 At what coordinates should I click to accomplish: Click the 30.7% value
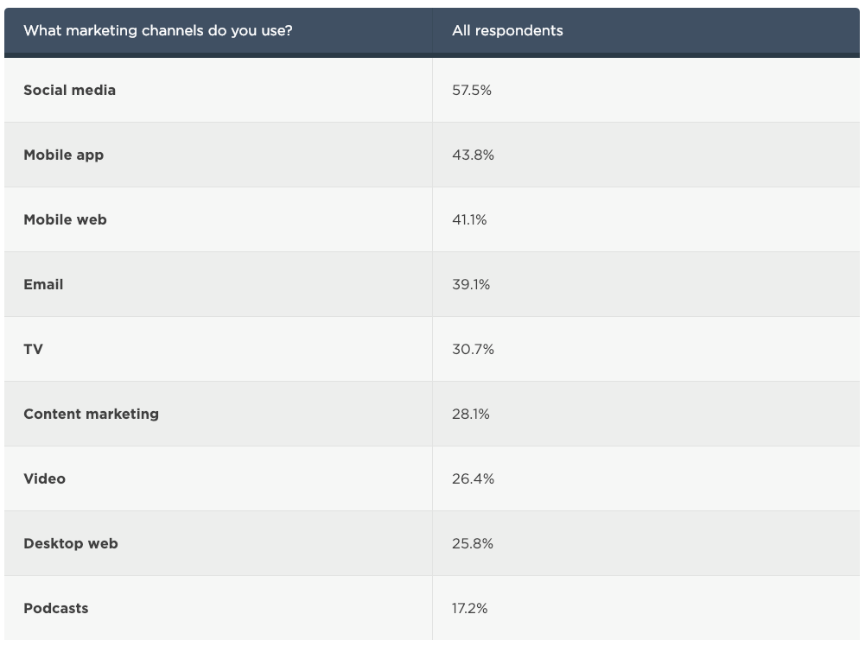473,350
